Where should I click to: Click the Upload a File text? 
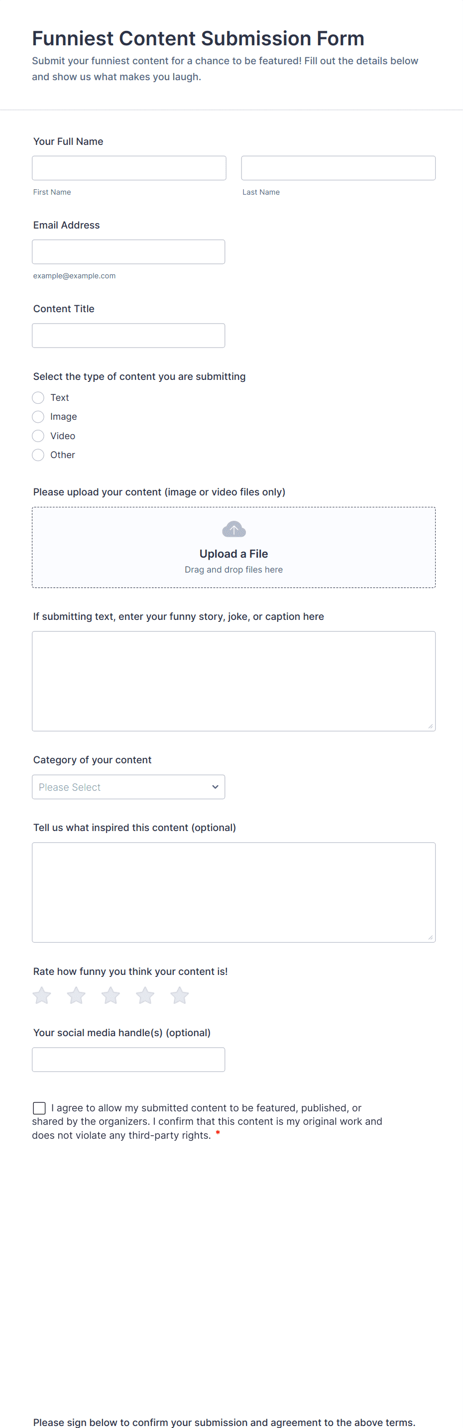(233, 554)
